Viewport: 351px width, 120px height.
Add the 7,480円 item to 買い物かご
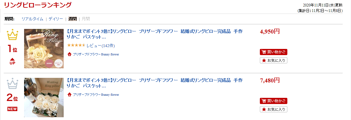tap(273, 101)
